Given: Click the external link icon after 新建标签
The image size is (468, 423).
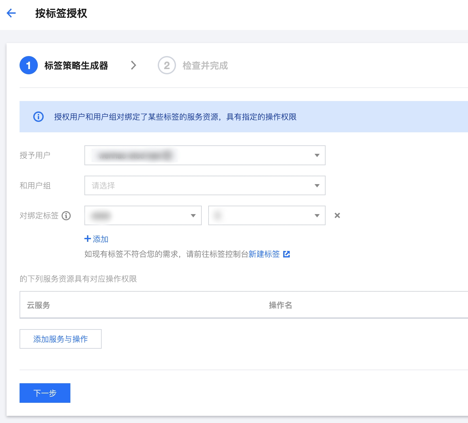Looking at the screenshot, I should click(x=286, y=254).
